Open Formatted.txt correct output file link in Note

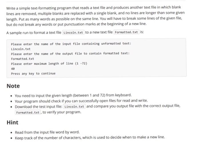(x=28, y=112)
